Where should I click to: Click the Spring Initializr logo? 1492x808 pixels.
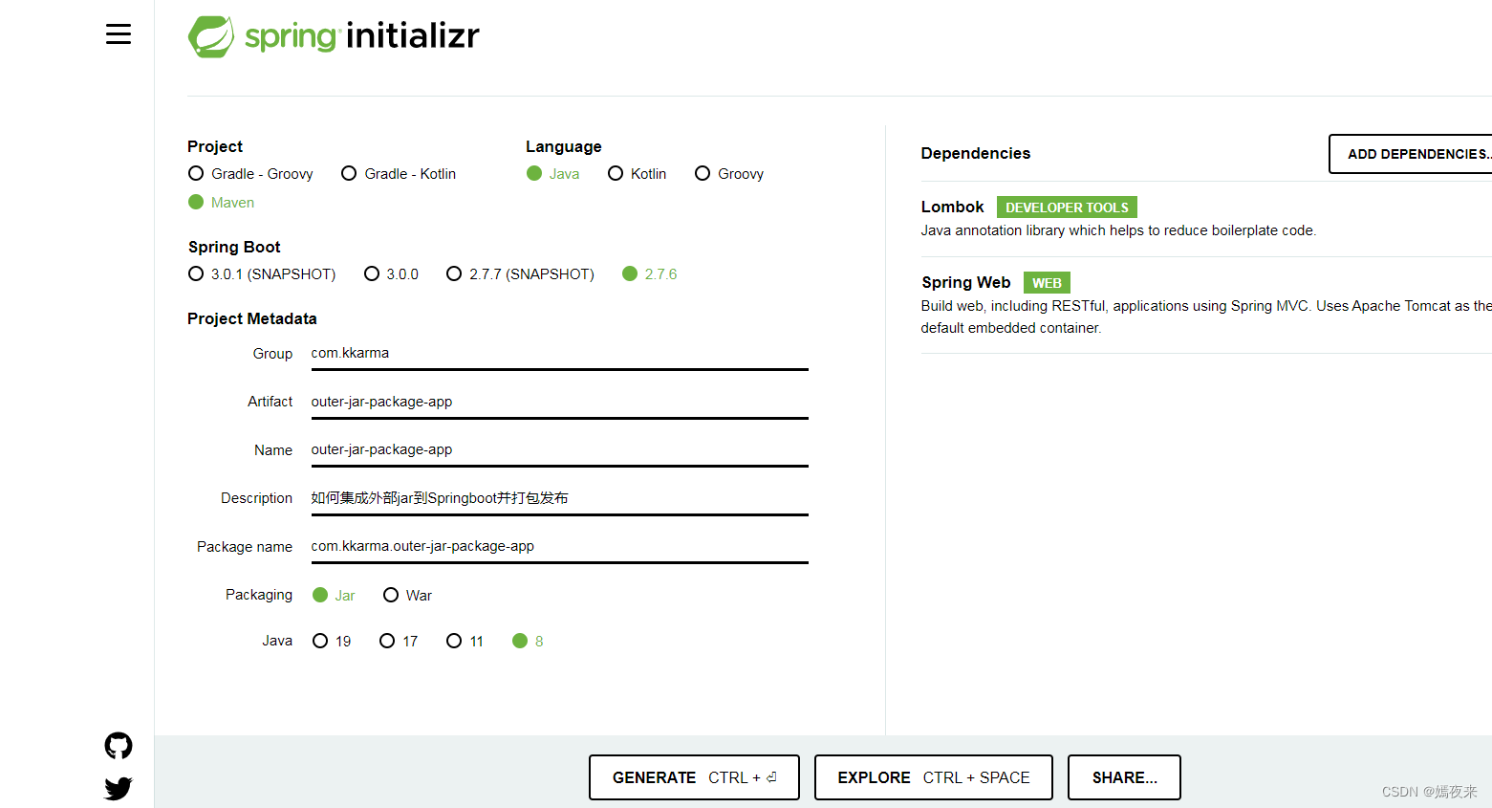[x=334, y=36]
